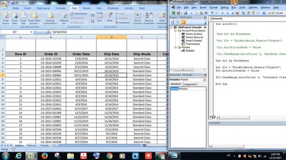Image resolution: width=286 pixels, height=160 pixels.
Task: Open the Run menu in VBA editor
Action: coord(234,8)
